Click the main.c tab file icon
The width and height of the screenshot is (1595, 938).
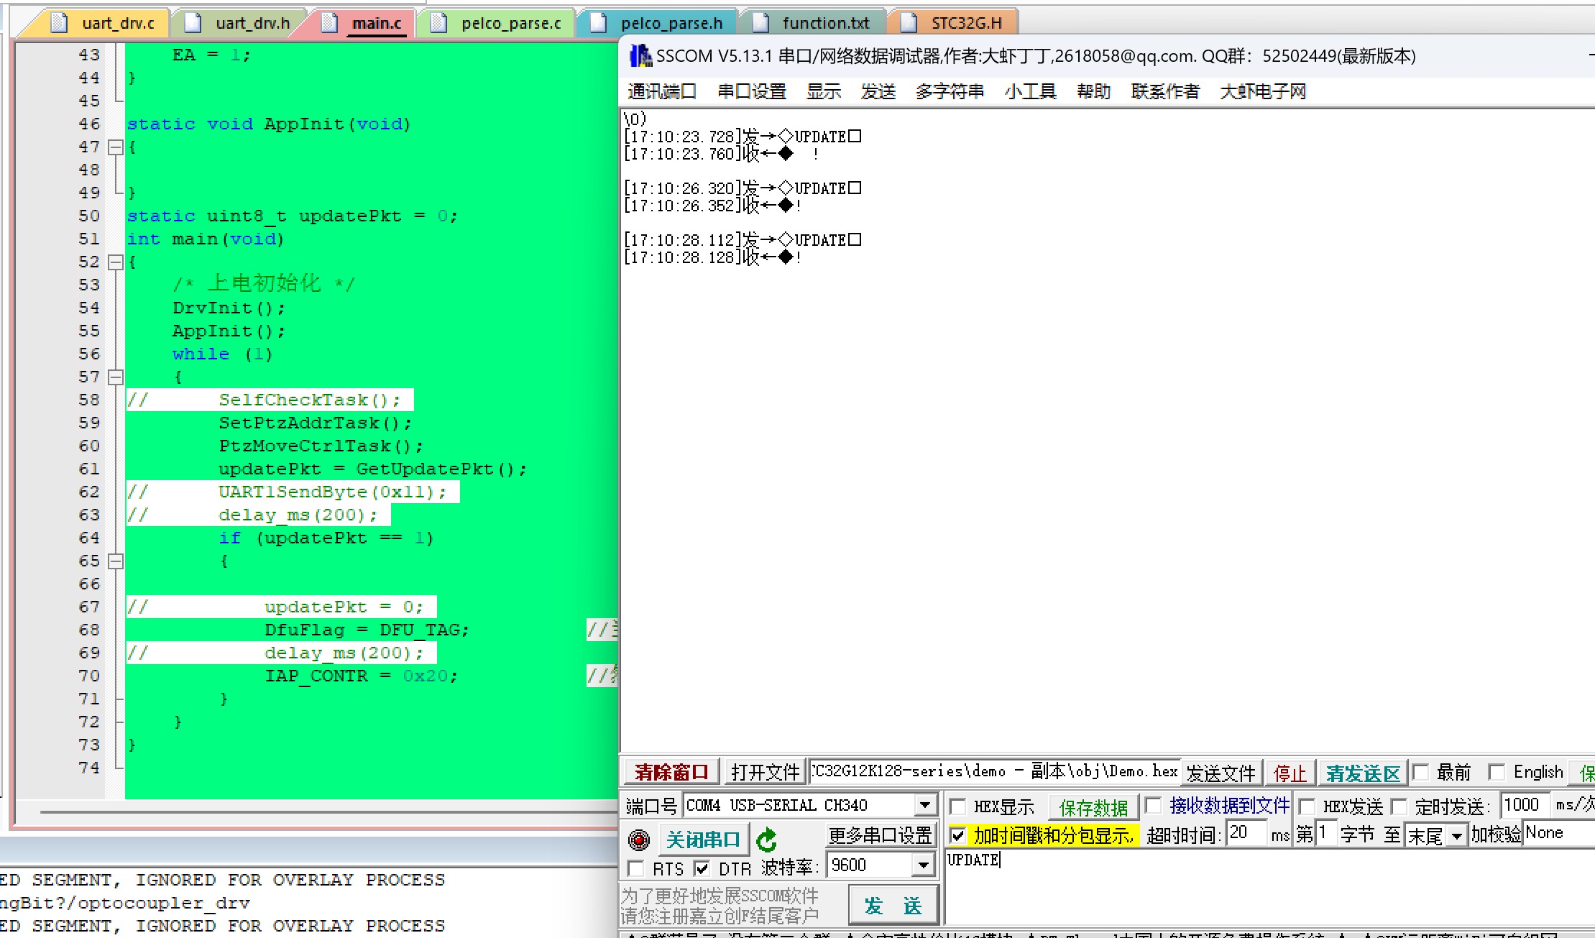(329, 23)
